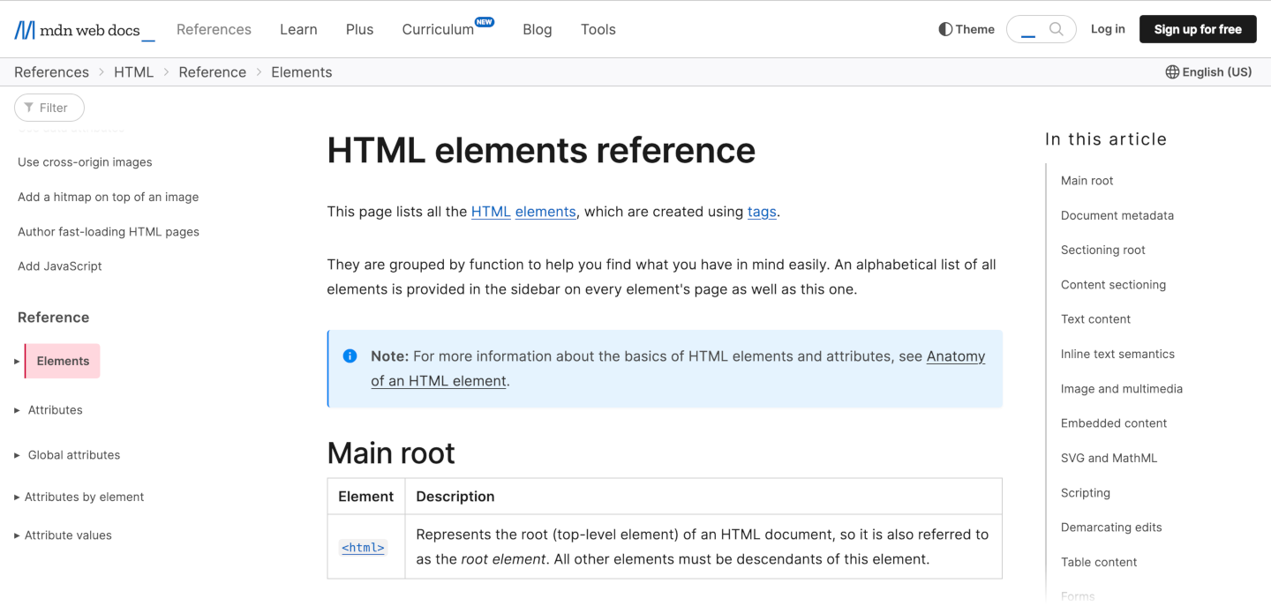Open the Learn menu
Image resolution: width=1271 pixels, height=606 pixels.
[298, 29]
